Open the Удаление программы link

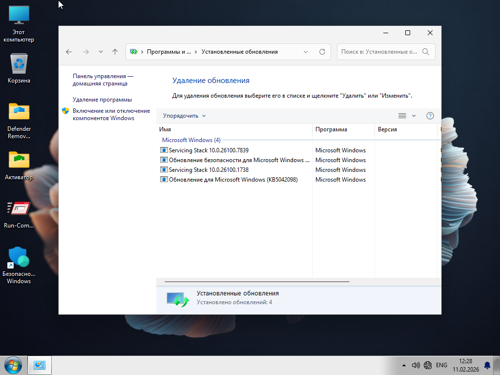pyautogui.click(x=102, y=100)
